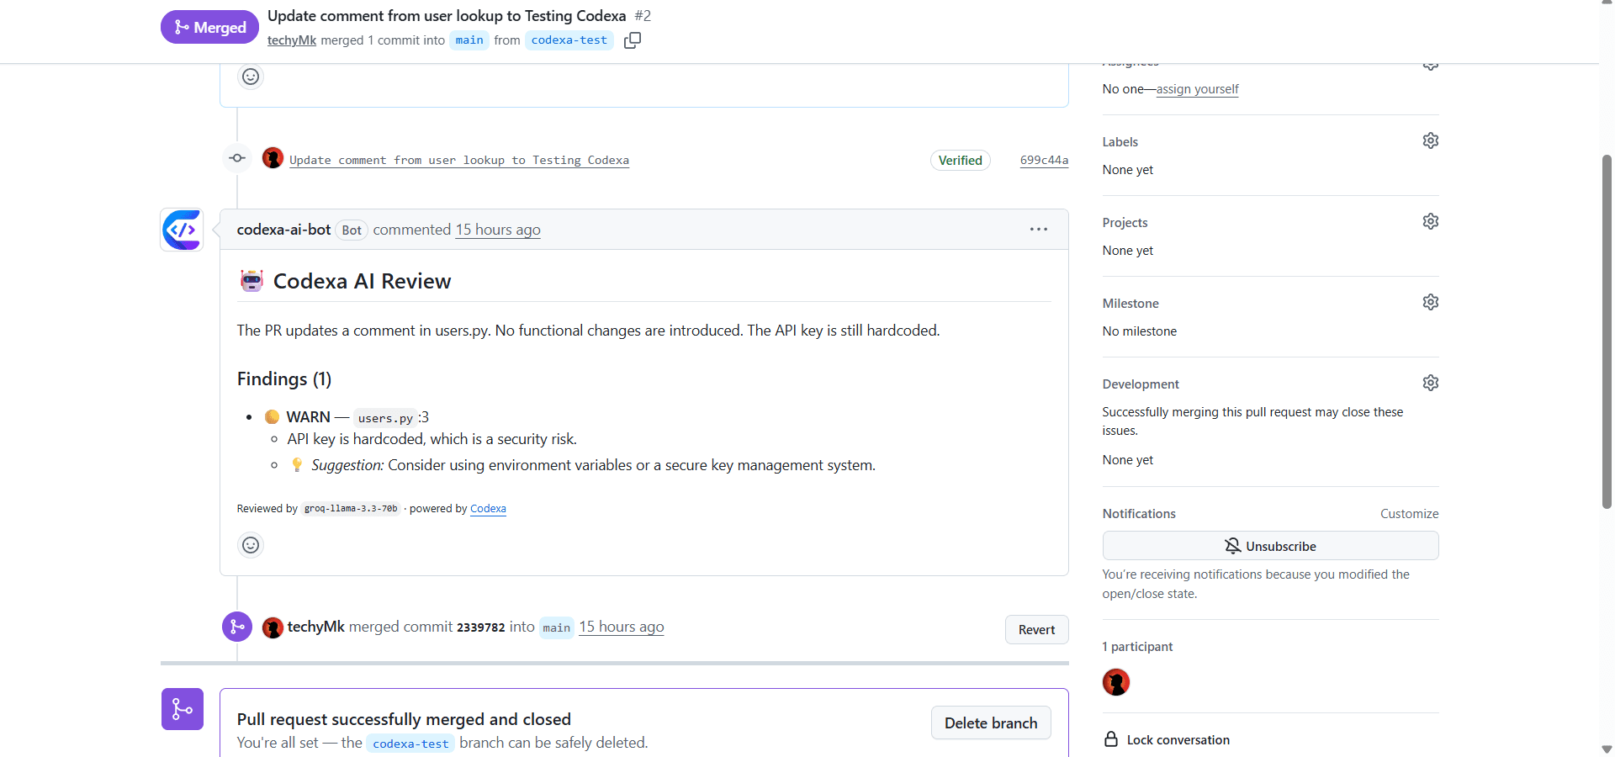Image resolution: width=1615 pixels, height=757 pixels.
Task: Open codexa-ai-bot profile name
Action: 283,230
